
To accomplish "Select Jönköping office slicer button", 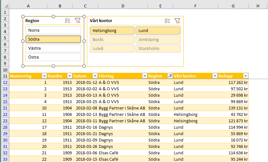I will coord(158,39).
